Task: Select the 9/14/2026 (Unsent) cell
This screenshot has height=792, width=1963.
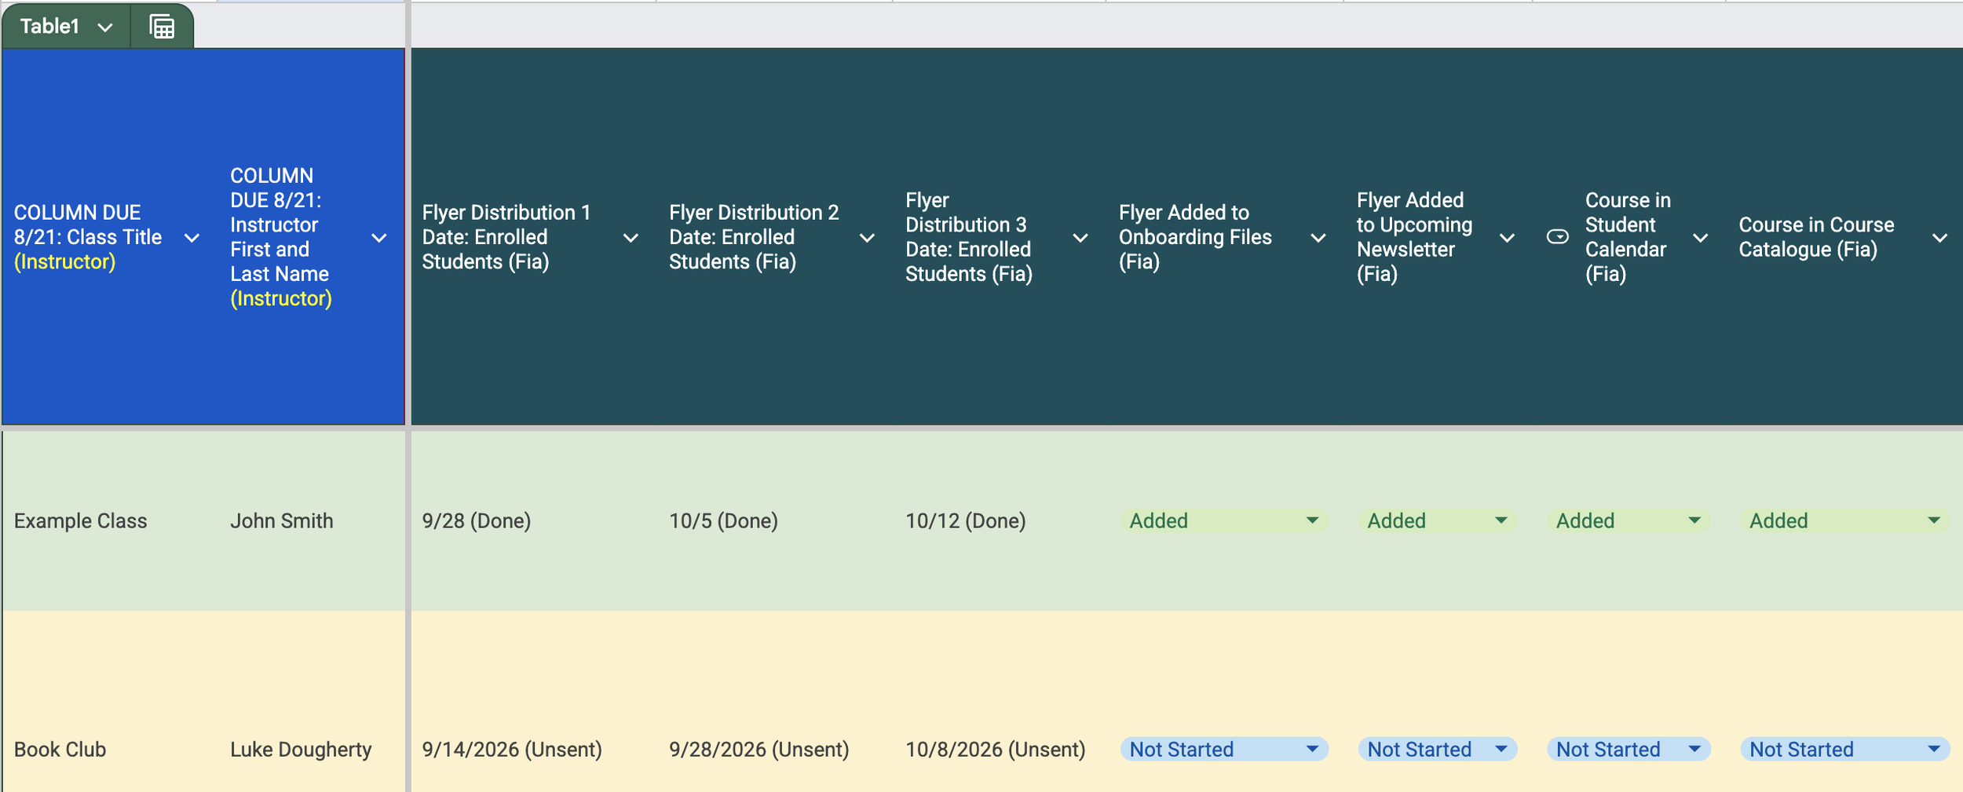Action: [x=535, y=749]
